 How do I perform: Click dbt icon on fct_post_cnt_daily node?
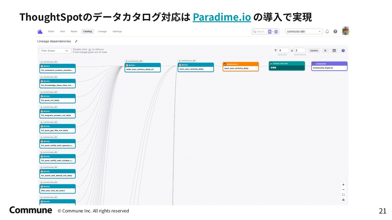42,96
